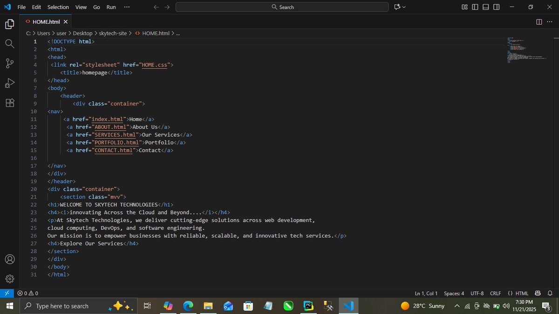The height and width of the screenshot is (314, 559).
Task: Open Copilot status icon in status bar
Action: pyautogui.click(x=538, y=294)
